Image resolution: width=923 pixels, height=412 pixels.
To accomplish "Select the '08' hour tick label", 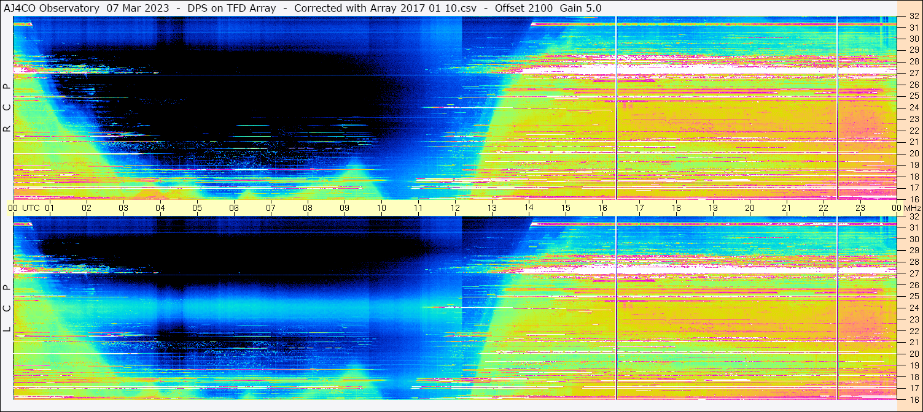I will 308,208.
